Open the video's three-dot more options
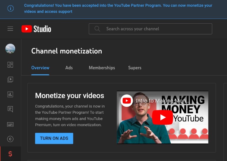The image size is (227, 161). point(197,101)
